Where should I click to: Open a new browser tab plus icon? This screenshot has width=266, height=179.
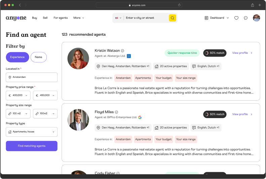[x=260, y=5]
